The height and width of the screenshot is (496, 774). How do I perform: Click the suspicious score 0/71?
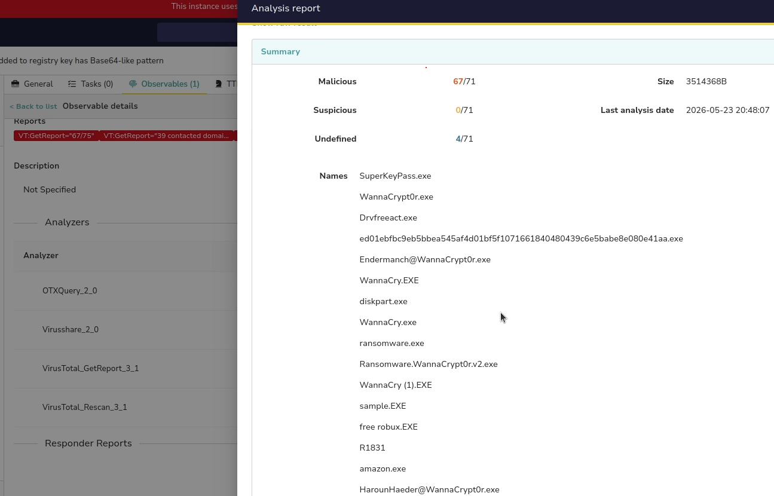click(464, 110)
